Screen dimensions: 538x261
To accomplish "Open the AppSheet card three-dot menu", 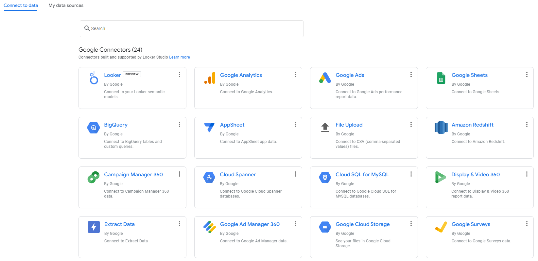I will [295, 124].
